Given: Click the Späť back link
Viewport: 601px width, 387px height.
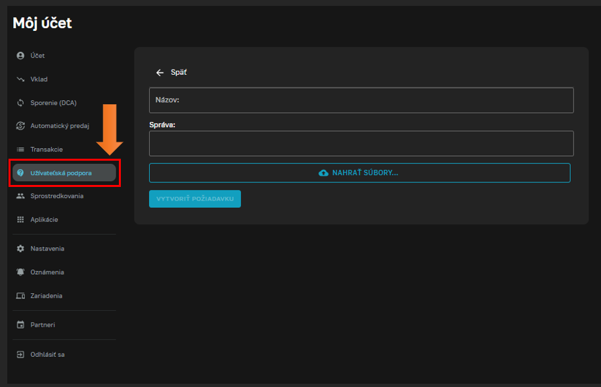Looking at the screenshot, I should (179, 73).
